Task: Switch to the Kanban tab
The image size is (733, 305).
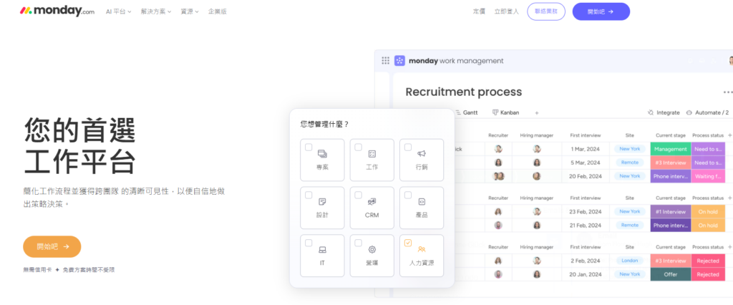Action: tap(506, 112)
